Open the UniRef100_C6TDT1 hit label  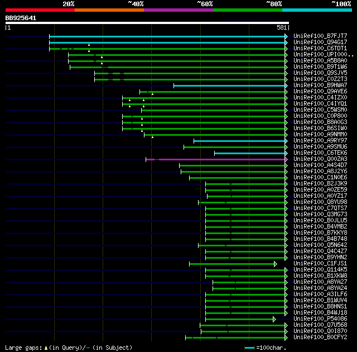[320, 49]
